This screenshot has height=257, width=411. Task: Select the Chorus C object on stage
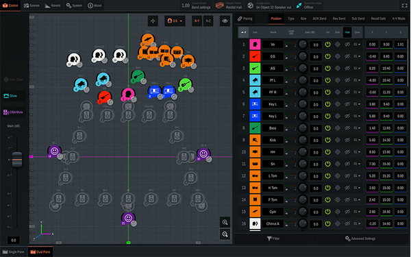click(x=74, y=59)
